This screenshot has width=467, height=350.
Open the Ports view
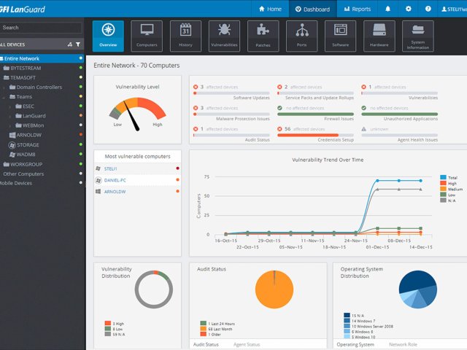[301, 36]
